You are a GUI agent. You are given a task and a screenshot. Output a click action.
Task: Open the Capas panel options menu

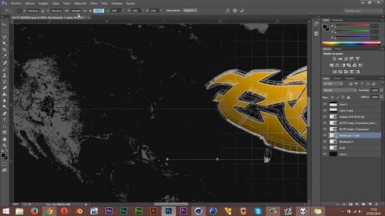click(x=382, y=79)
